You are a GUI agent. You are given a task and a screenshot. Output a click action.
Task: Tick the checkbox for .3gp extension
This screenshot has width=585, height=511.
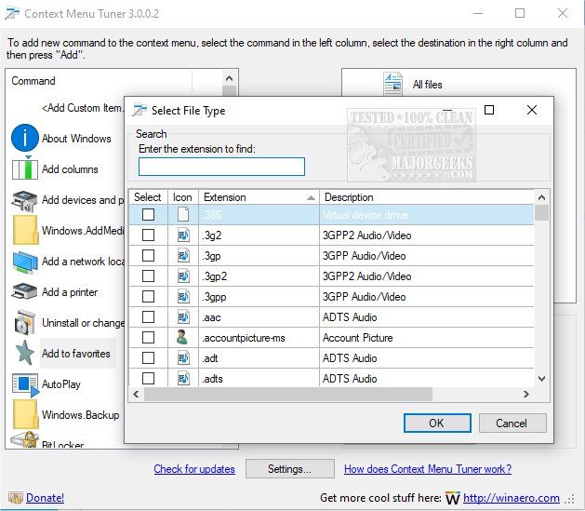tap(148, 256)
